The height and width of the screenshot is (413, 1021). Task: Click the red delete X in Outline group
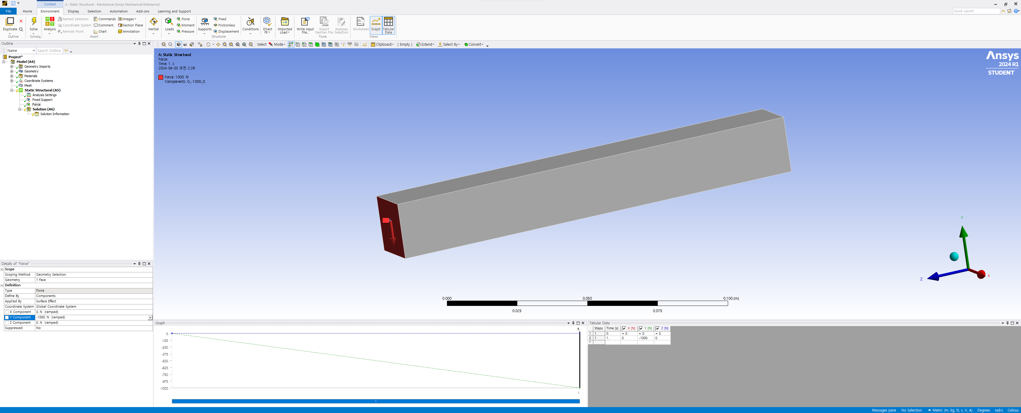[21, 21]
